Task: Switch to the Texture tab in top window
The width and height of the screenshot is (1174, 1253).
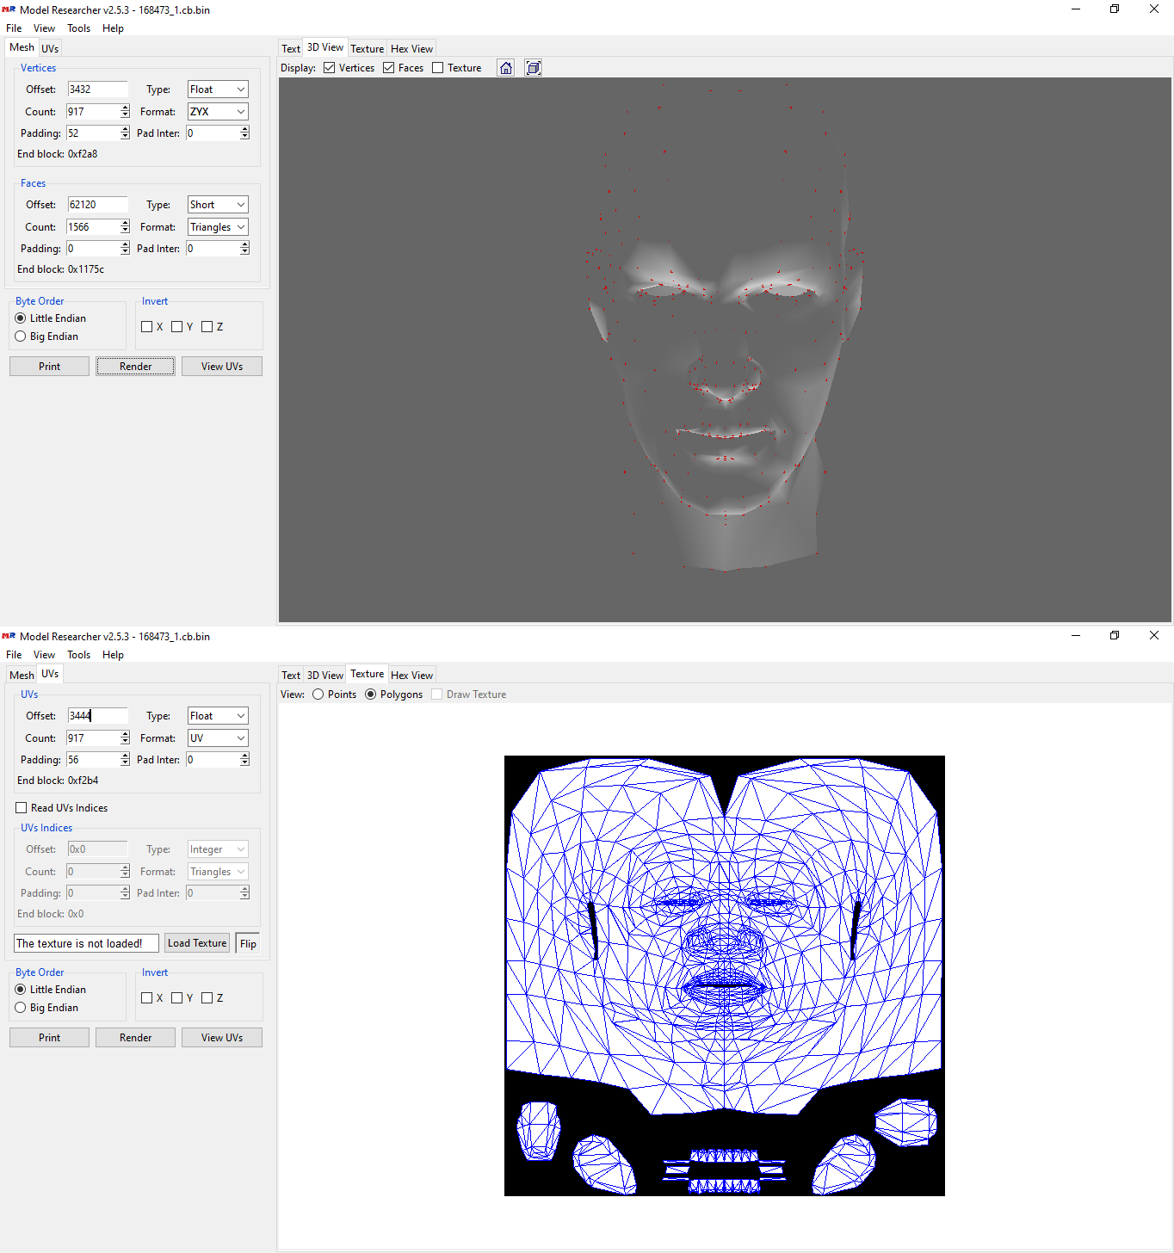Action: pyautogui.click(x=367, y=49)
